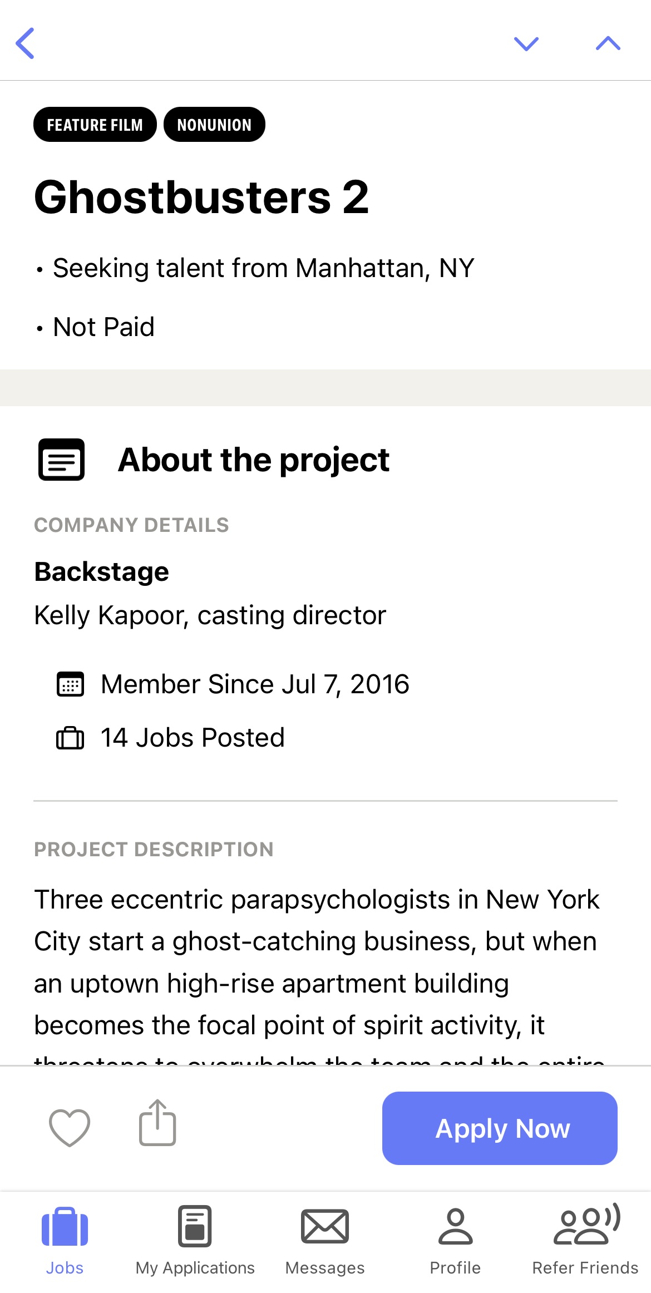Image resolution: width=651 pixels, height=1293 pixels.
Task: Tap the Apply Now button
Action: click(500, 1128)
